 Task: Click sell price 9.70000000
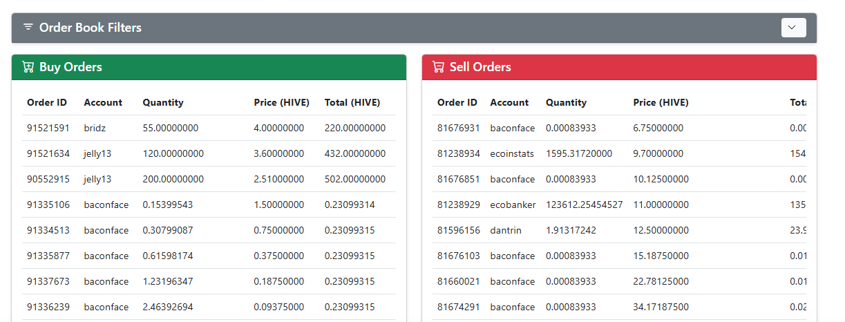point(658,153)
